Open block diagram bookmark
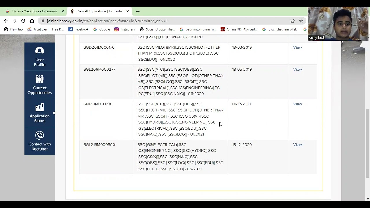 [280, 29]
